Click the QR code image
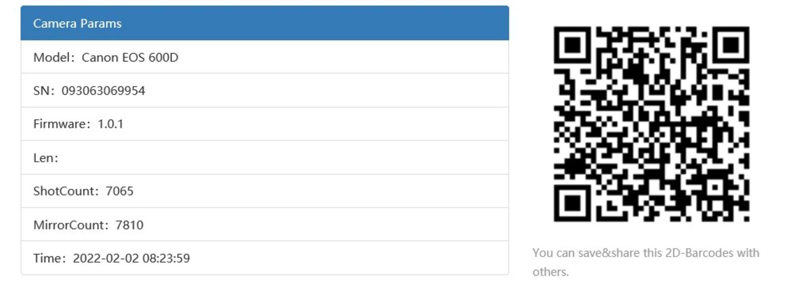 pyautogui.click(x=651, y=124)
